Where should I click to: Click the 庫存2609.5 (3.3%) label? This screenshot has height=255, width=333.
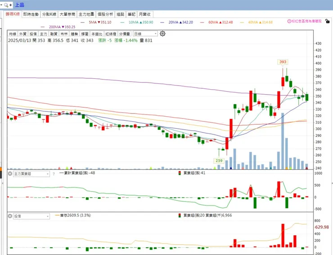tap(73, 215)
